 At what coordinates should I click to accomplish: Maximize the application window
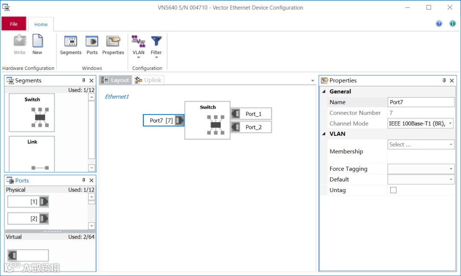[x=429, y=7]
